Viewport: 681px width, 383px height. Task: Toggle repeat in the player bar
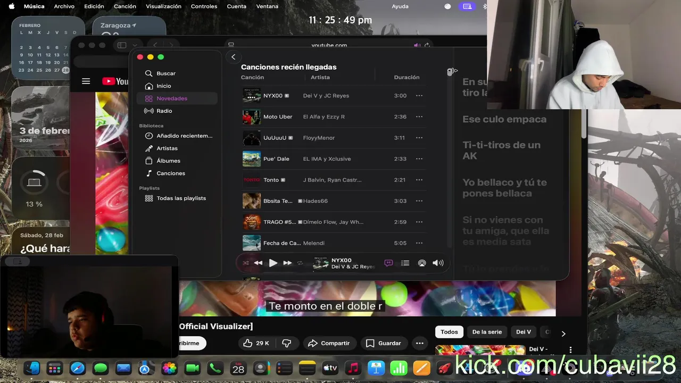(x=300, y=263)
